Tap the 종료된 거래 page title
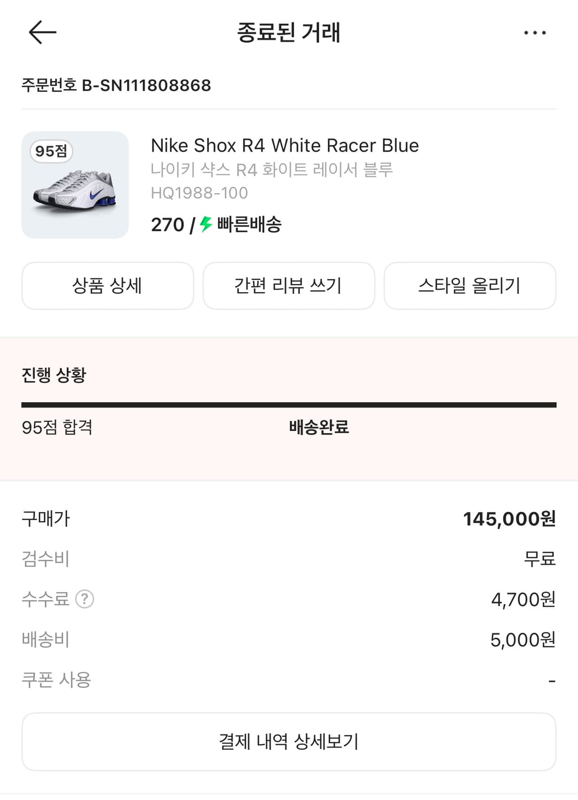The width and height of the screenshot is (578, 800). (x=289, y=33)
